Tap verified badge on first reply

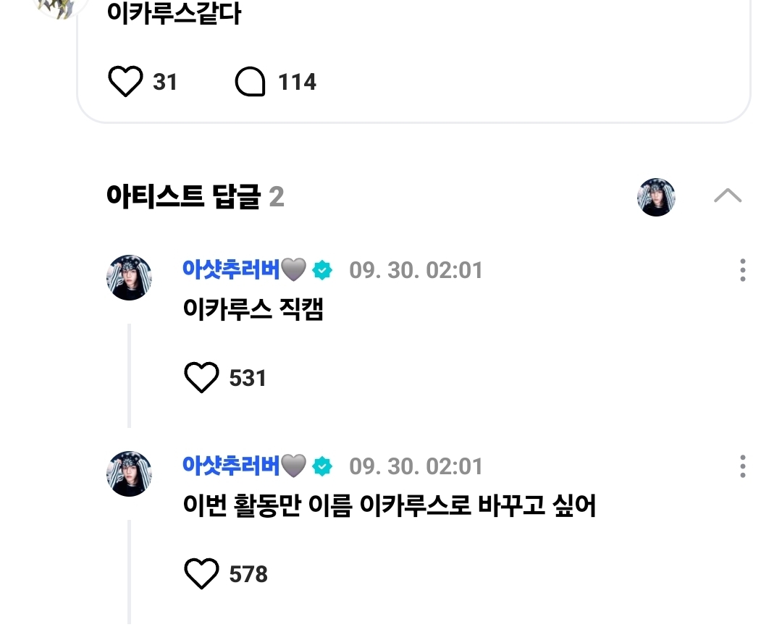[x=322, y=270]
